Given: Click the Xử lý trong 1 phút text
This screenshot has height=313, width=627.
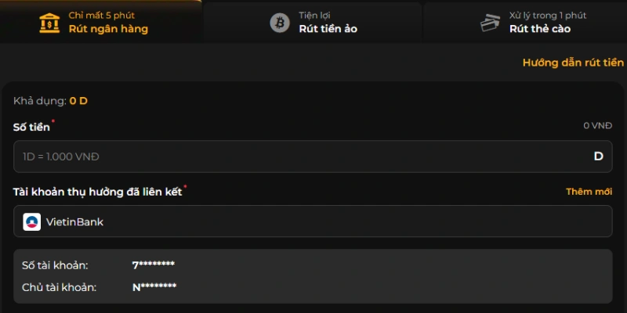Looking at the screenshot, I should tap(548, 16).
